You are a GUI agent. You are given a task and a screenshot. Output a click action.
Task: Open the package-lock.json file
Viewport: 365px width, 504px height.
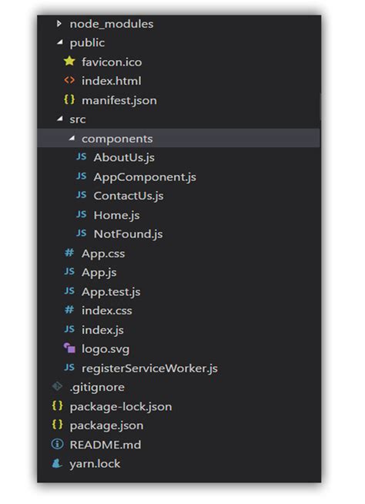click(120, 407)
